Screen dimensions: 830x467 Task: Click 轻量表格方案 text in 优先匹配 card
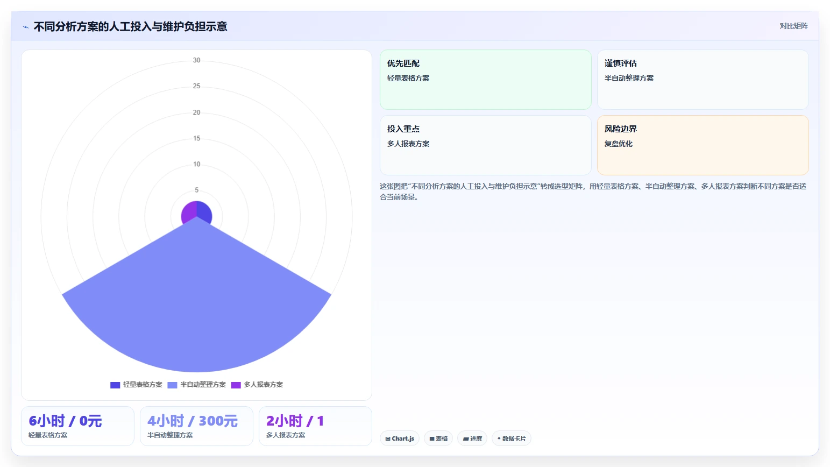[408, 78]
